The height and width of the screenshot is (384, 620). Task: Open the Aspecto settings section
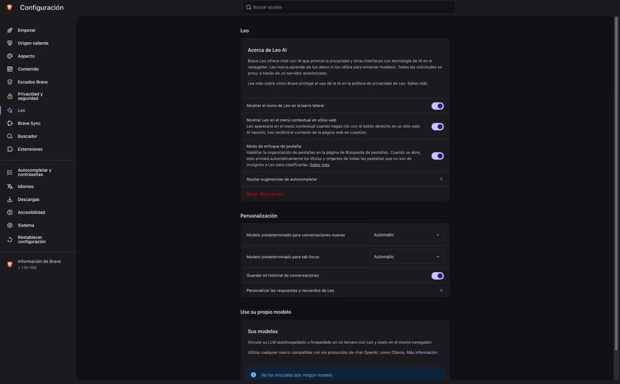point(26,56)
